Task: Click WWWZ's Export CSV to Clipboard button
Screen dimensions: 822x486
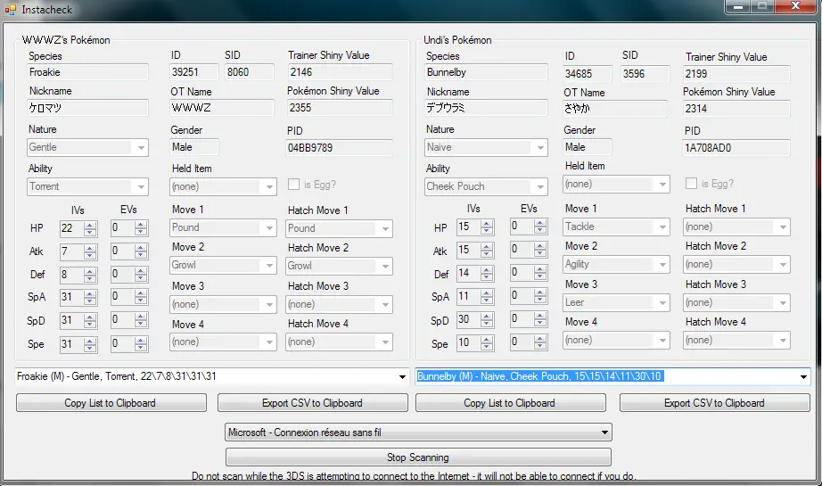Action: (x=312, y=403)
